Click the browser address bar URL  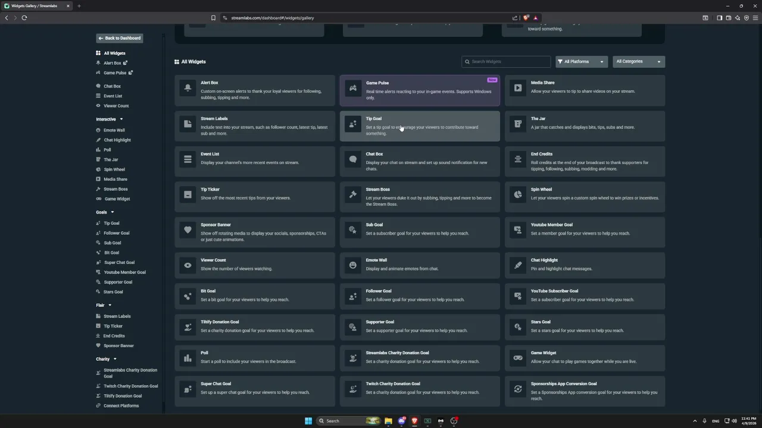tap(272, 18)
